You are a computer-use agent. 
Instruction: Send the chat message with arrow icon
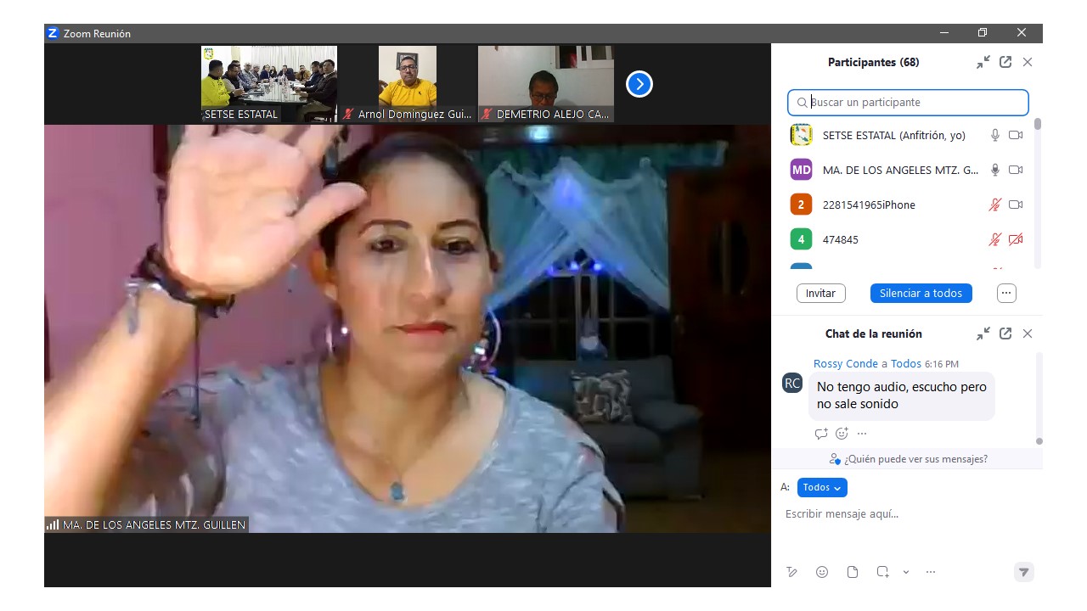pyautogui.click(x=1024, y=572)
